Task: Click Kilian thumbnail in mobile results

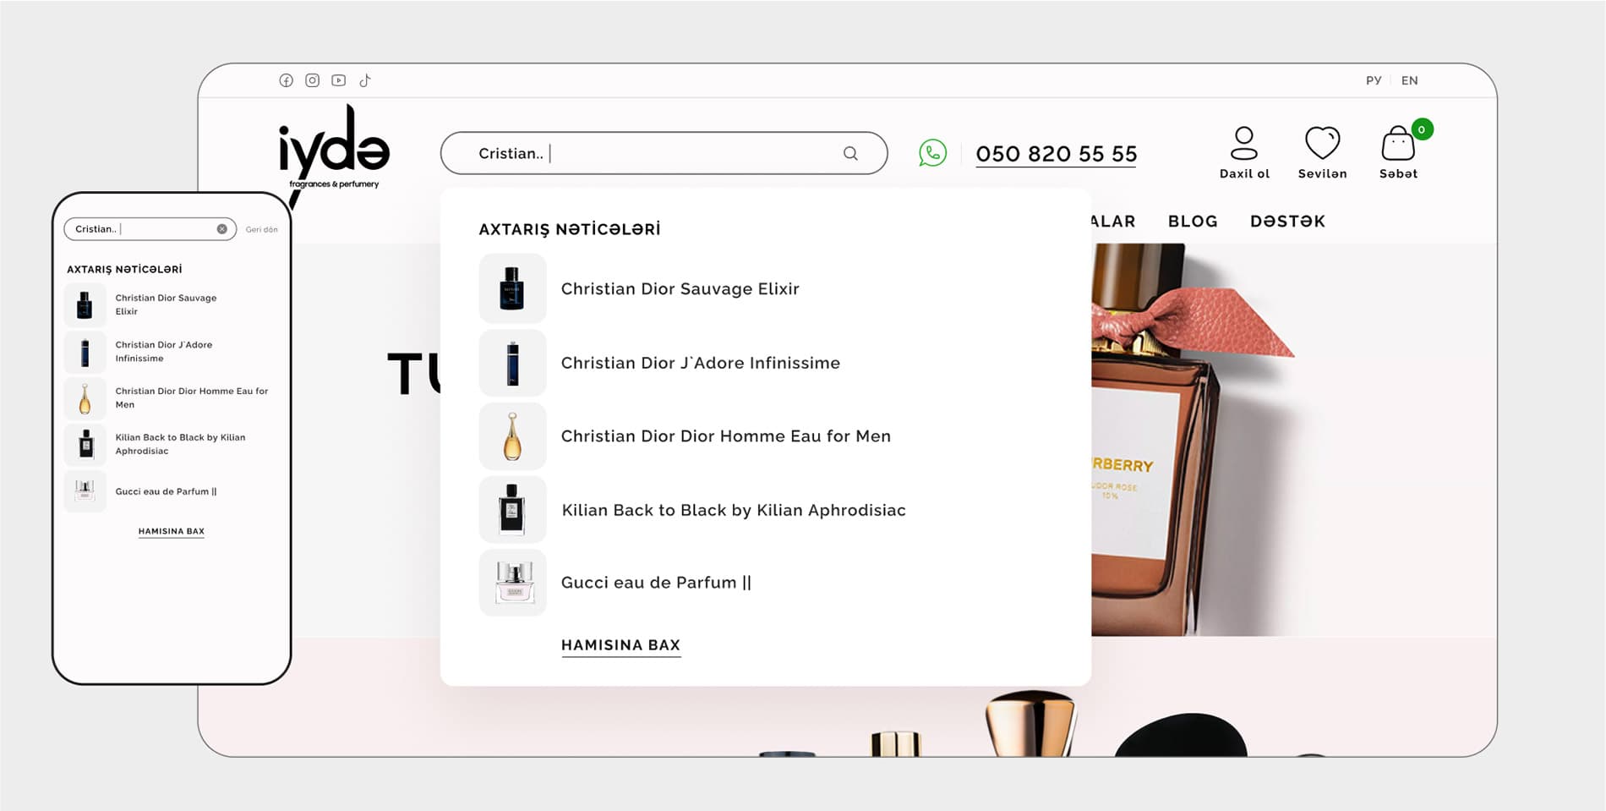Action: [85, 444]
